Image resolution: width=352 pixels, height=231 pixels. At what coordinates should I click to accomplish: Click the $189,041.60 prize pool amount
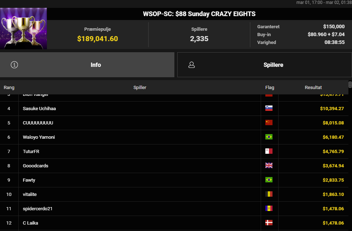coord(97,39)
